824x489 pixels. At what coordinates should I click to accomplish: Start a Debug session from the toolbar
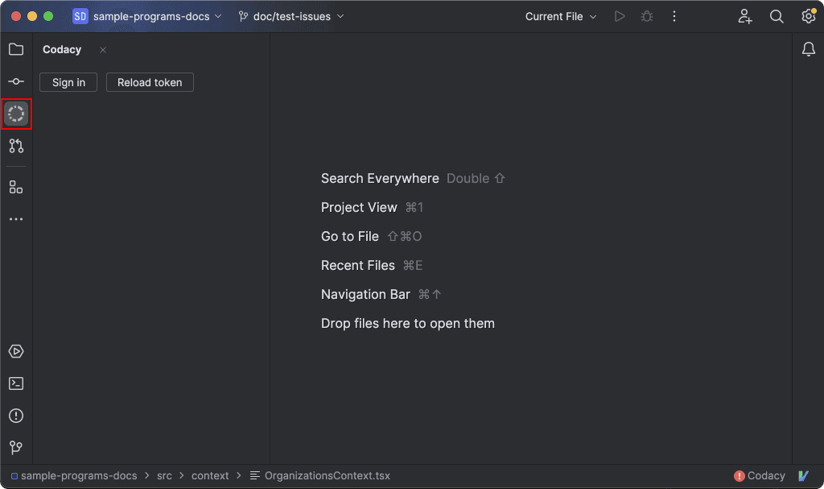click(646, 15)
